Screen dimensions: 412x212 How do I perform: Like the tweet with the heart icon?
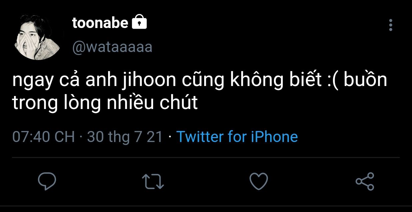[x=259, y=181]
